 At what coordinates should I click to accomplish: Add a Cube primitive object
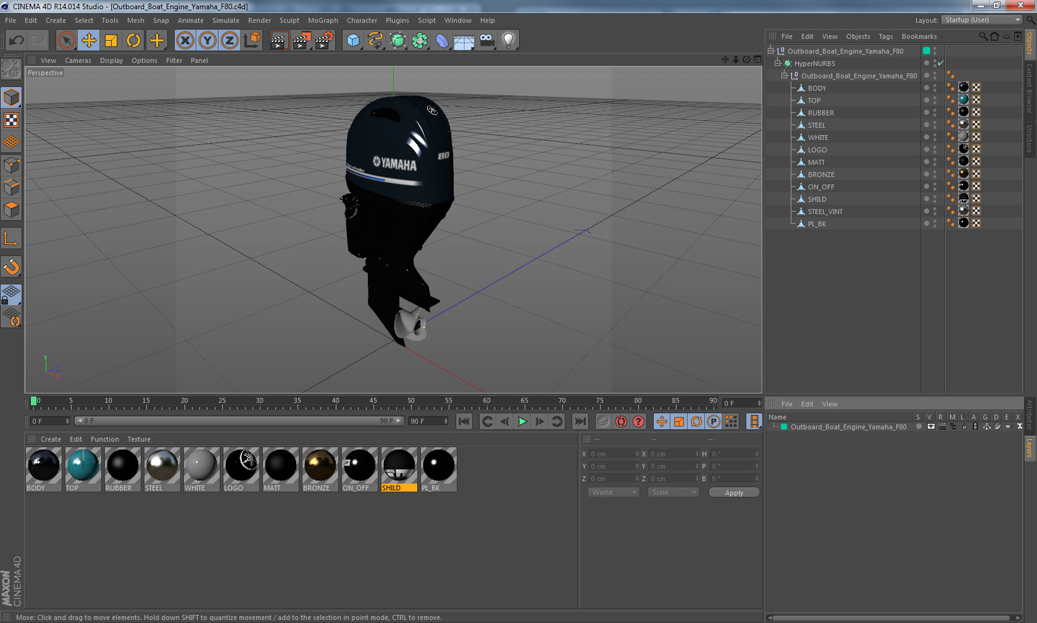click(x=353, y=41)
